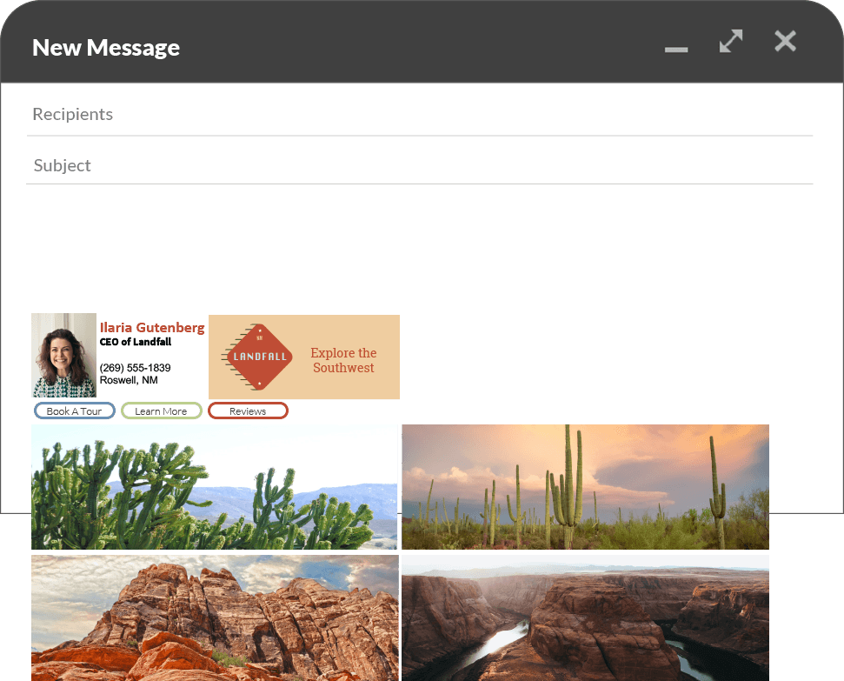Select the CEO of Landfall title text
Image resolution: width=844 pixels, height=681 pixels.
[135, 342]
